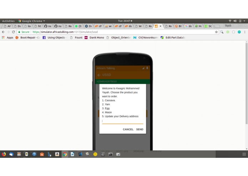Switch to the 'SC' tab
248x176 pixels.
coord(208,26)
